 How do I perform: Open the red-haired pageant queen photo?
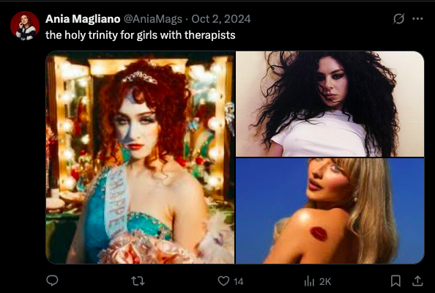[140, 157]
